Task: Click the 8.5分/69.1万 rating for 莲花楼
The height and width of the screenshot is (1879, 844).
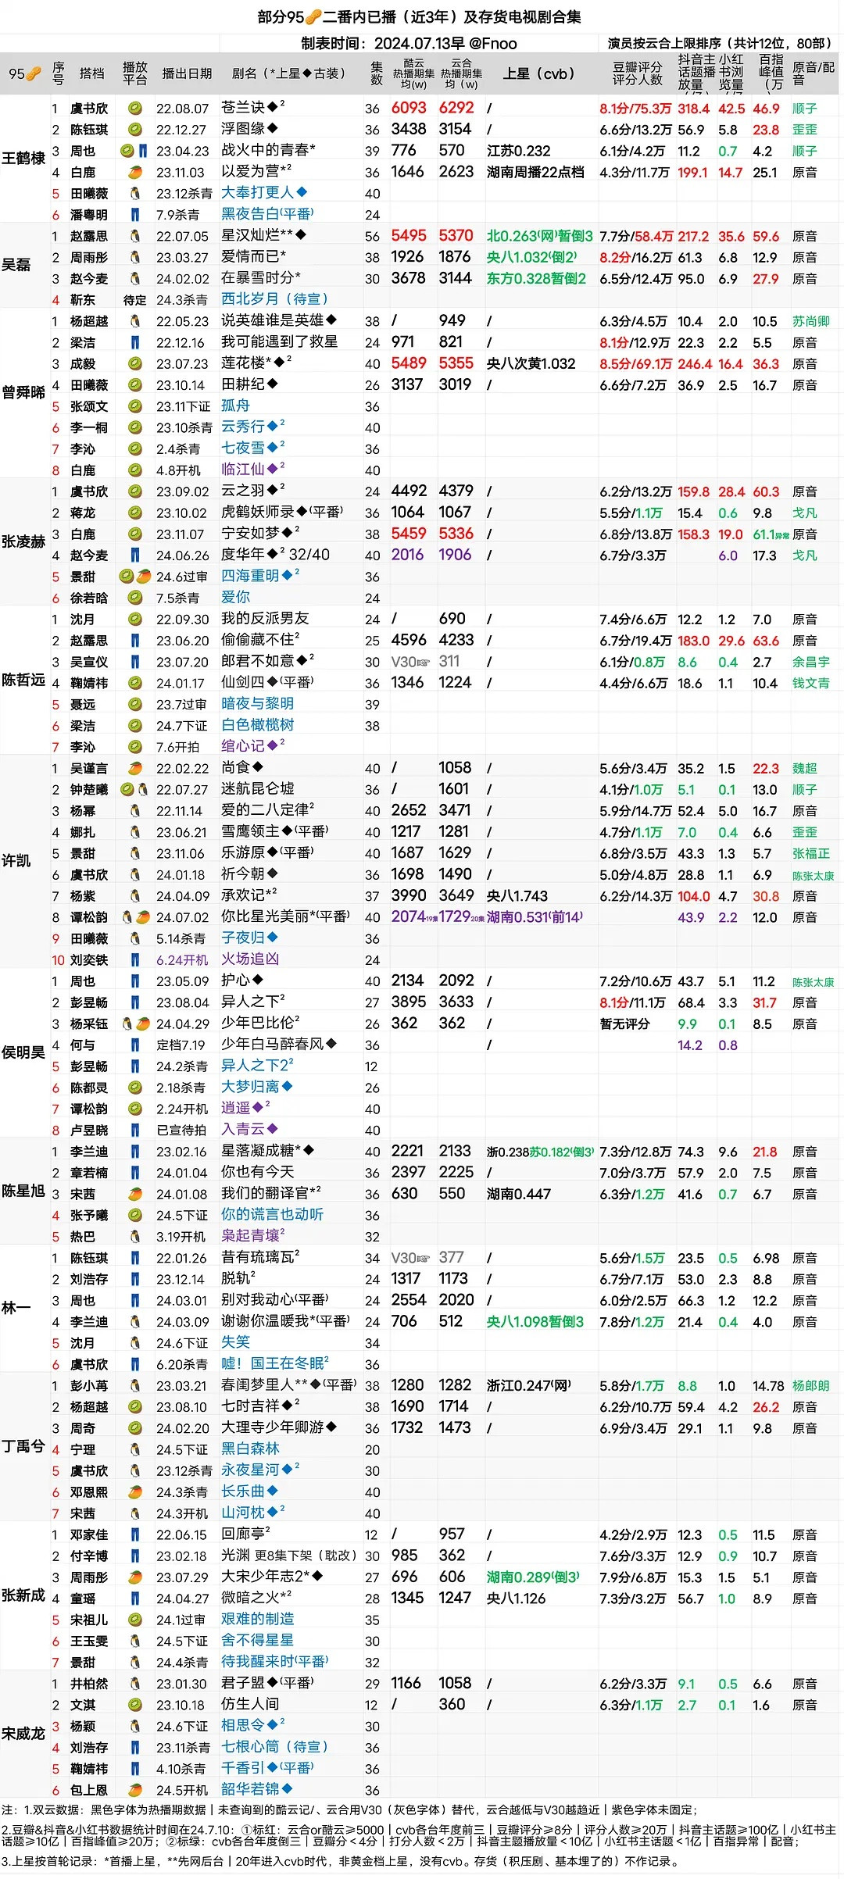Action: click(x=636, y=364)
